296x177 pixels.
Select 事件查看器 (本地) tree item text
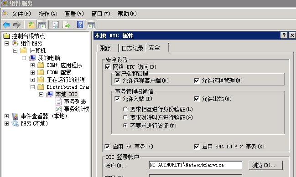tap(44, 116)
